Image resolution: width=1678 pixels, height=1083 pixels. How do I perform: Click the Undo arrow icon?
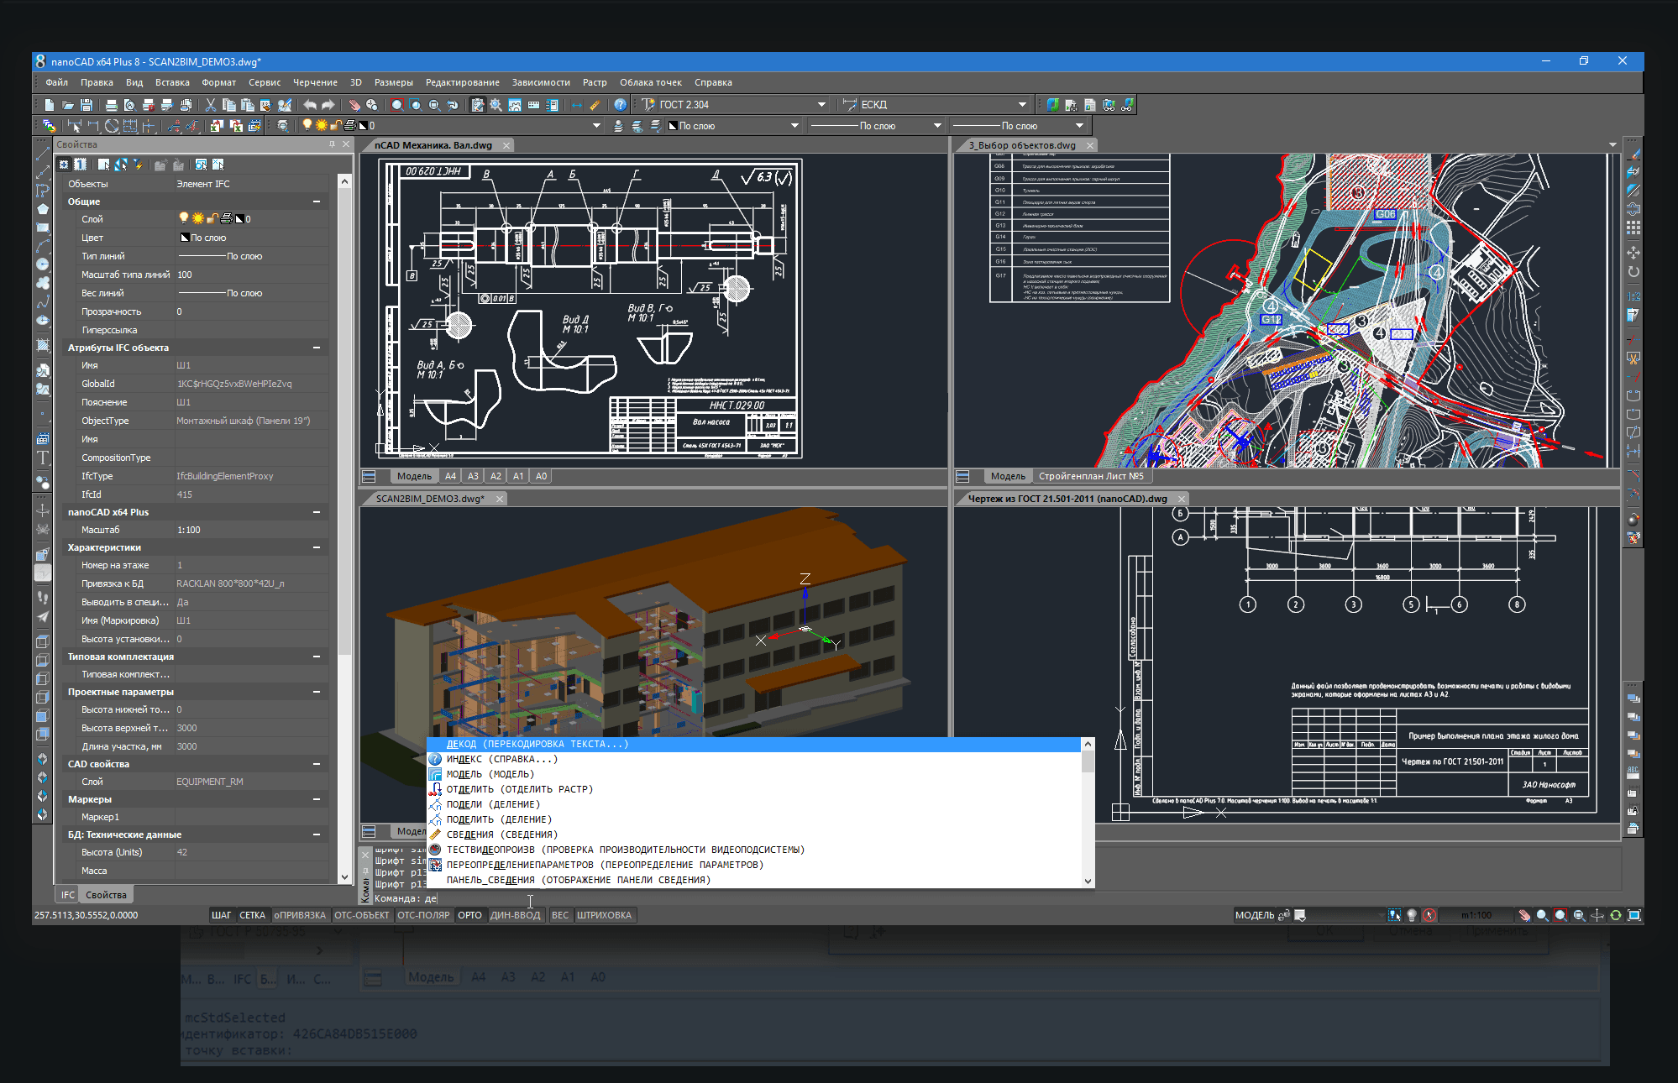[310, 105]
